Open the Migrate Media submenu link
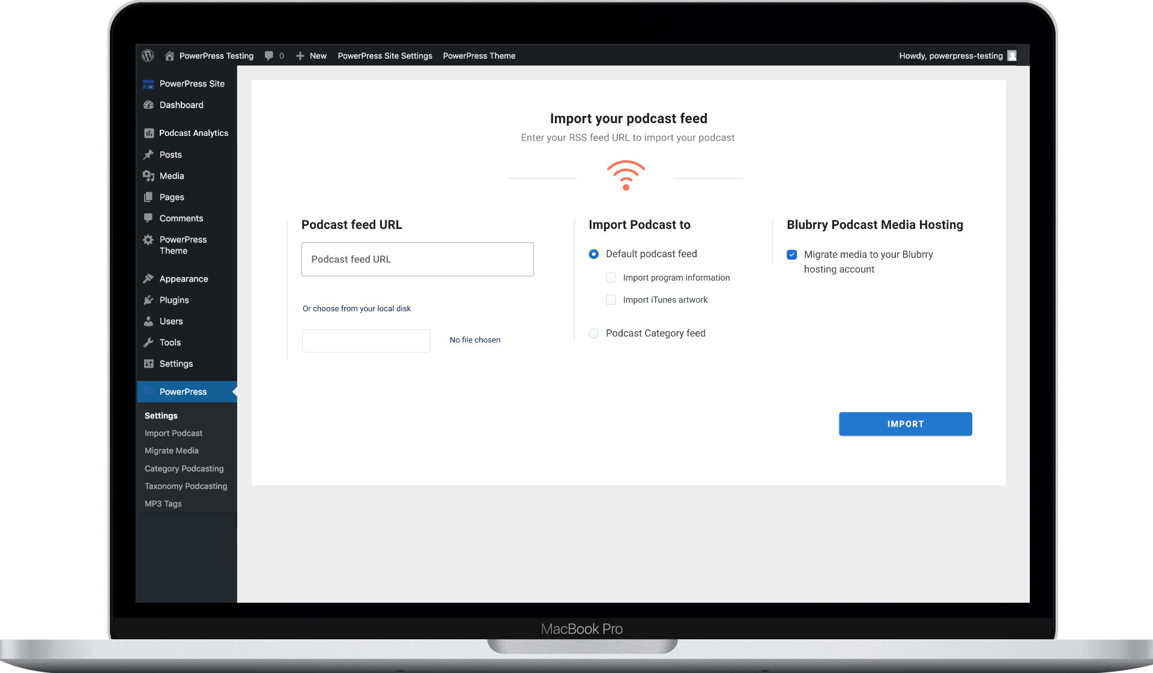 172,451
